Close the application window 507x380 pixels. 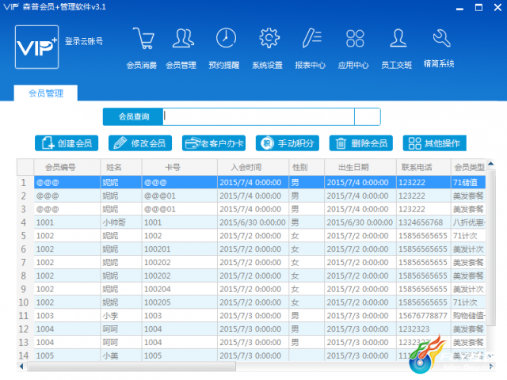coord(498,7)
